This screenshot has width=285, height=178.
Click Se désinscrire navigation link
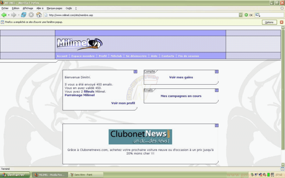click(136, 56)
